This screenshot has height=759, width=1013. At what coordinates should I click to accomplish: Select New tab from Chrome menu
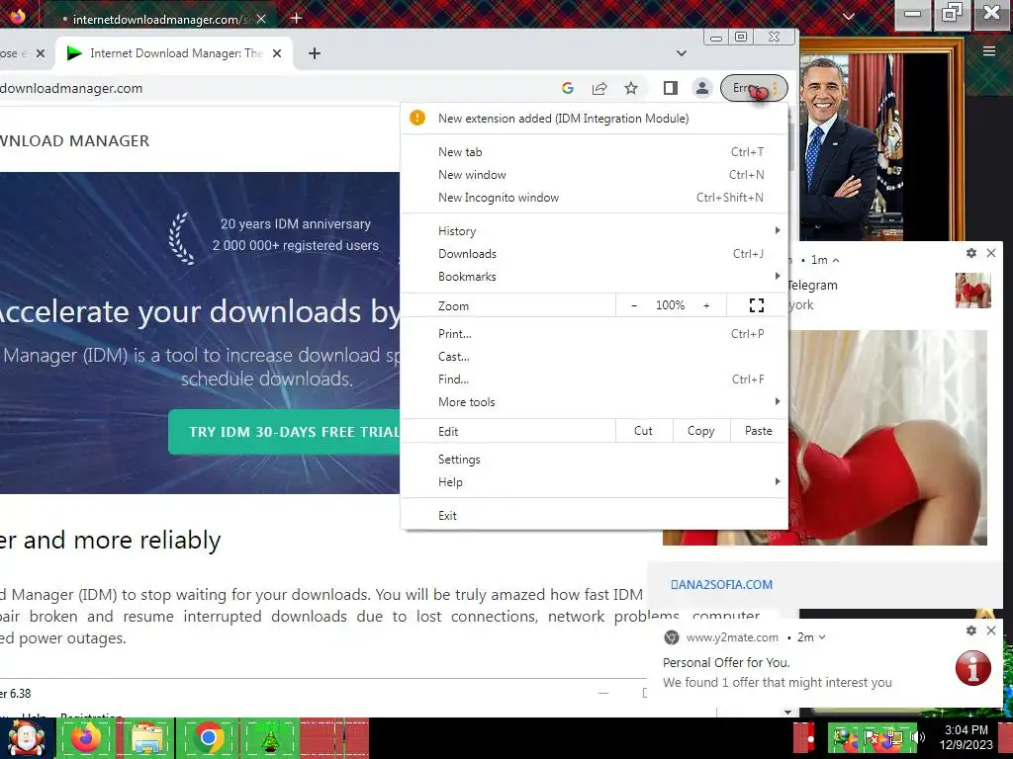(x=594, y=151)
